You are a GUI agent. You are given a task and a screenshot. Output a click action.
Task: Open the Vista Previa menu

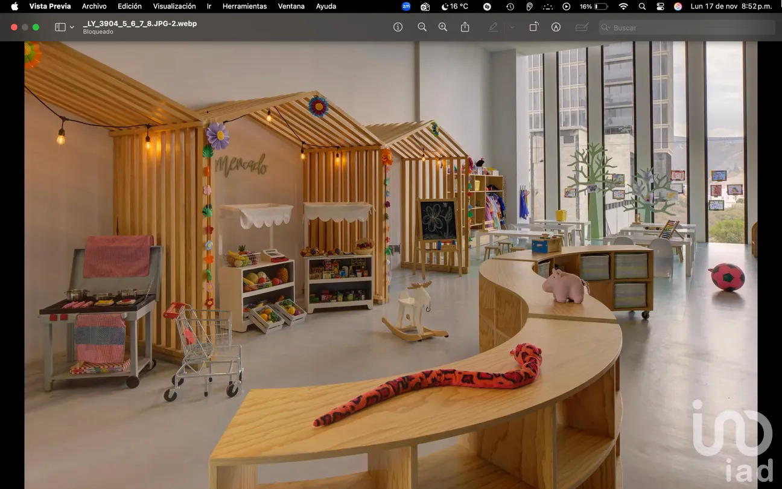(50, 6)
